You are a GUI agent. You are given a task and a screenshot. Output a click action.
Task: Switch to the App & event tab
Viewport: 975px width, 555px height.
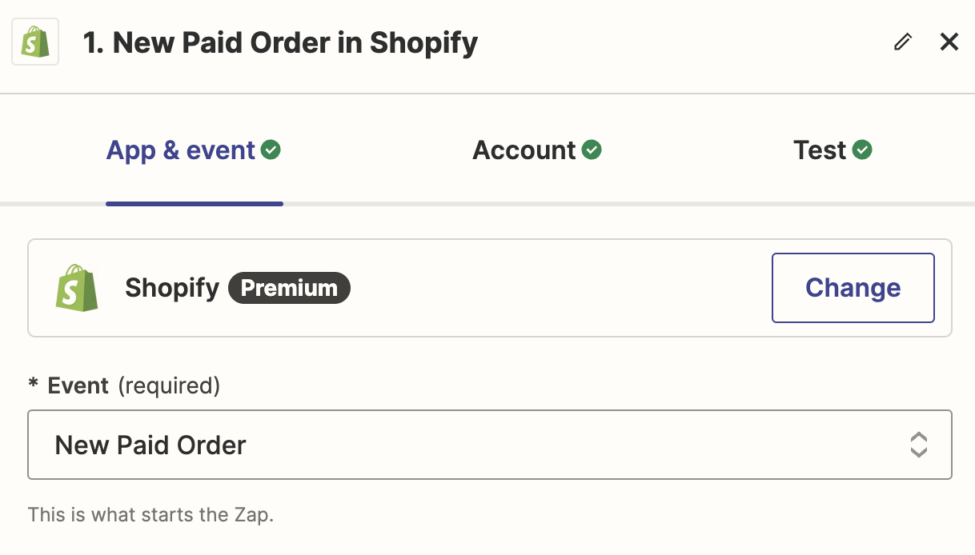point(181,150)
